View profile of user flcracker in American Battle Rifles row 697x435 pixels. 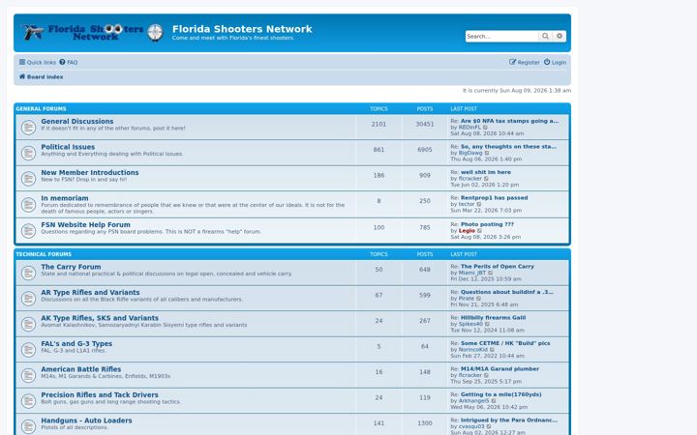pos(470,375)
